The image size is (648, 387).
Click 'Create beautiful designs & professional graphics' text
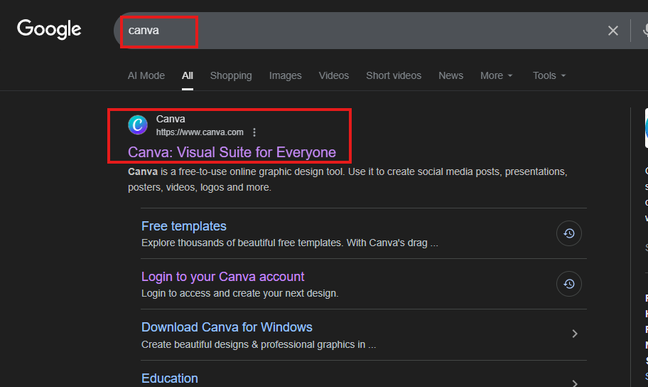click(259, 345)
